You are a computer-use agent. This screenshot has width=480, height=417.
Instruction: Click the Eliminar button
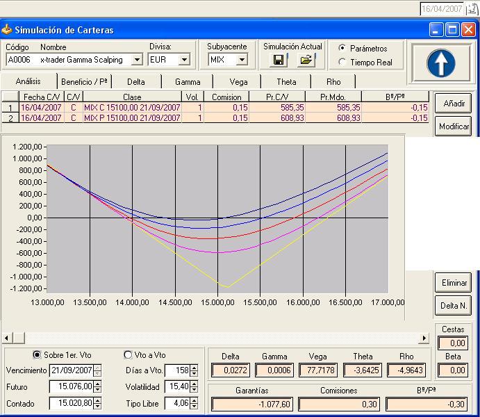coord(454,283)
